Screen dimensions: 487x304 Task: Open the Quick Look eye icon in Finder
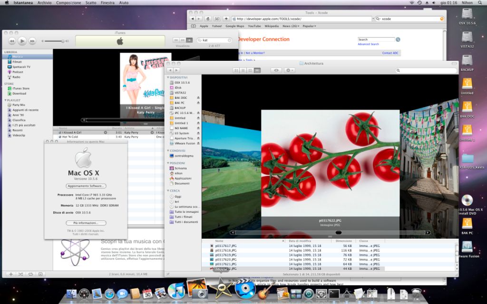[276, 70]
